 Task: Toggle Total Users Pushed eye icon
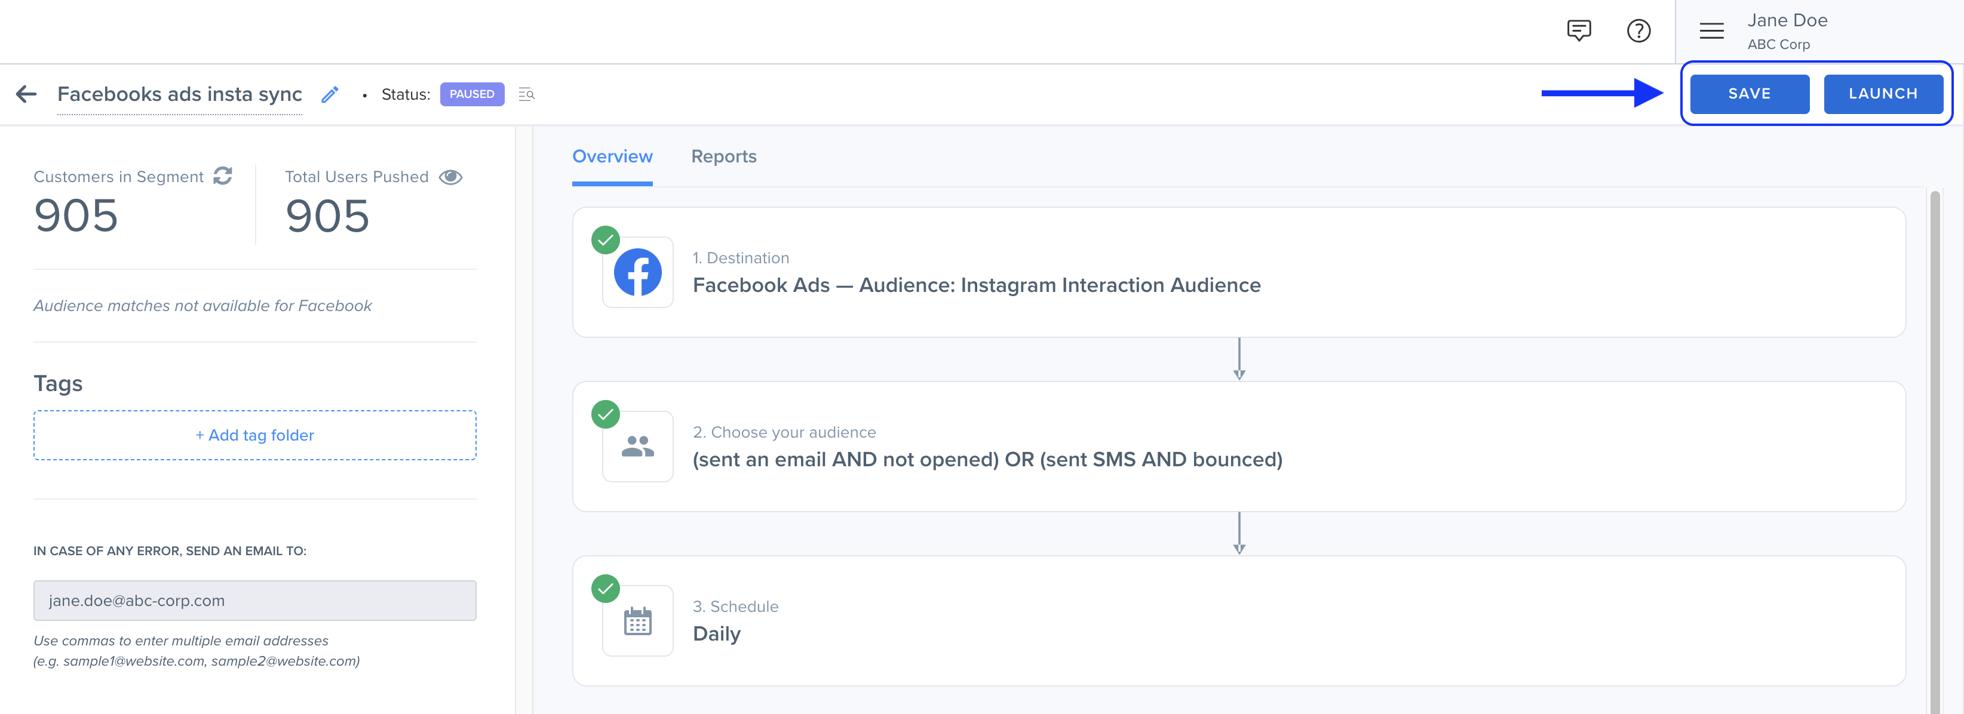point(450,177)
